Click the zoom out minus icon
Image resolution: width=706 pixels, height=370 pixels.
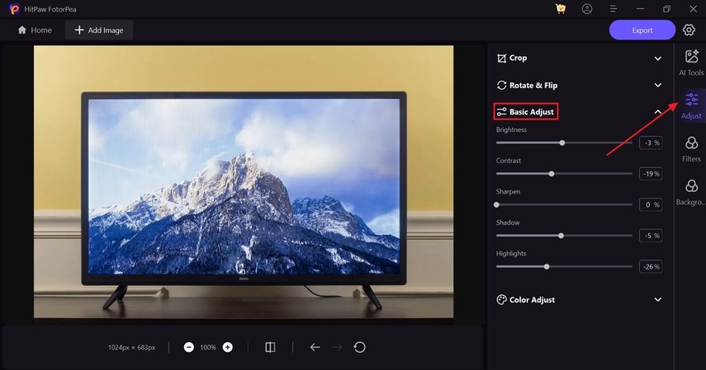[189, 347]
